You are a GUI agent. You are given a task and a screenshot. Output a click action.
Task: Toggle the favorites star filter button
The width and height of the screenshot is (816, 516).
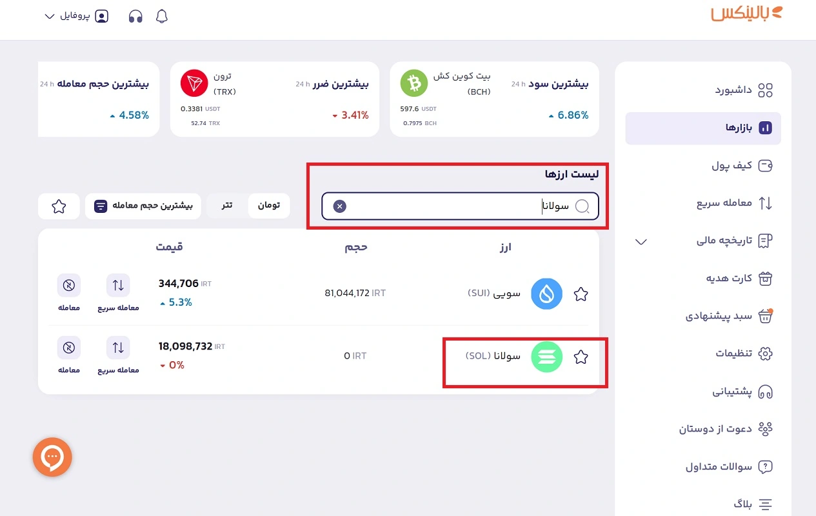tap(59, 206)
